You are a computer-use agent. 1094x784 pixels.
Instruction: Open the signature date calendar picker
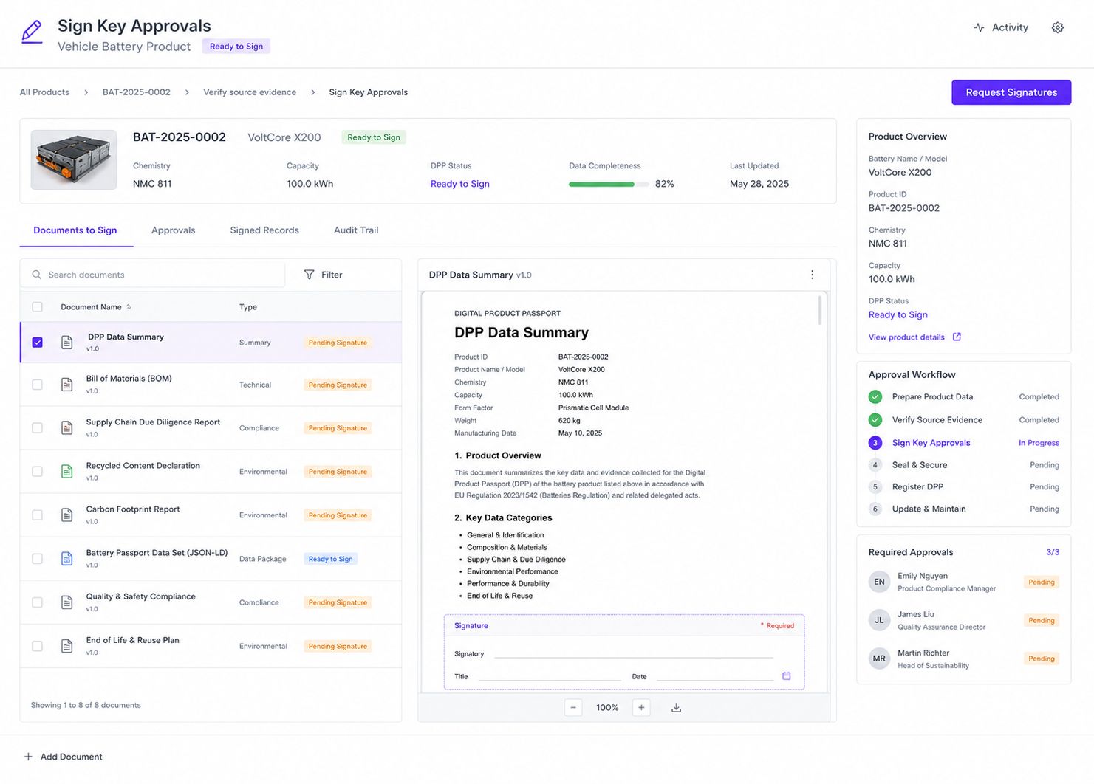coord(786,675)
